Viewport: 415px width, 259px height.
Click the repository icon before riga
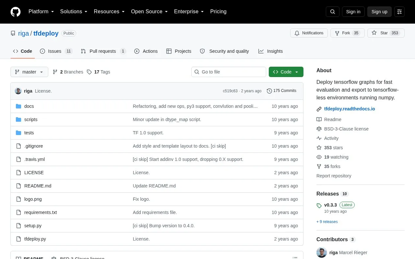coord(13,33)
